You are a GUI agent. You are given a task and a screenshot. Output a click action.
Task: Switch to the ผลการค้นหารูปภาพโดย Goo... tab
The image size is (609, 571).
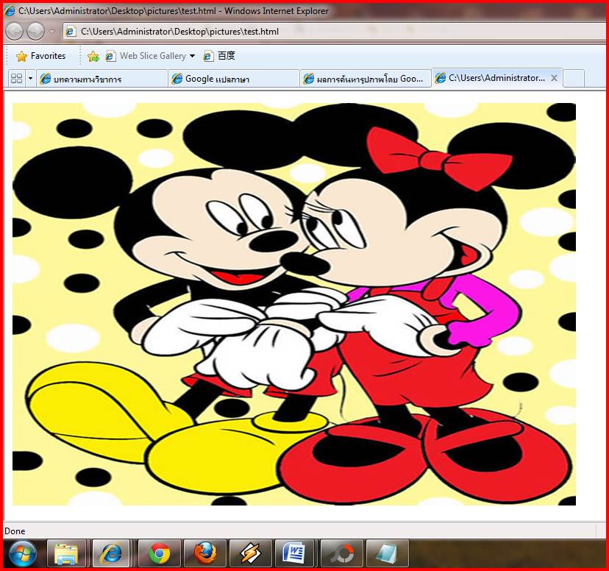tap(365, 79)
